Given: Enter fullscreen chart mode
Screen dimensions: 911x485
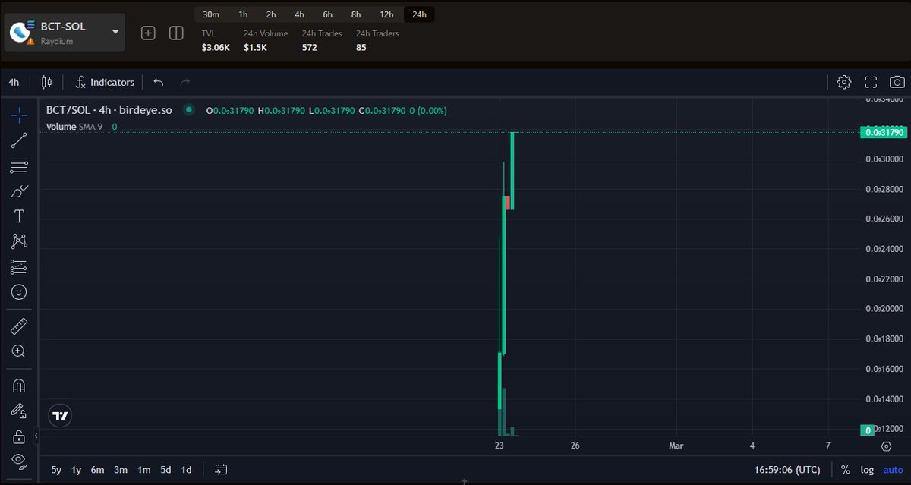Looking at the screenshot, I should click(x=871, y=82).
